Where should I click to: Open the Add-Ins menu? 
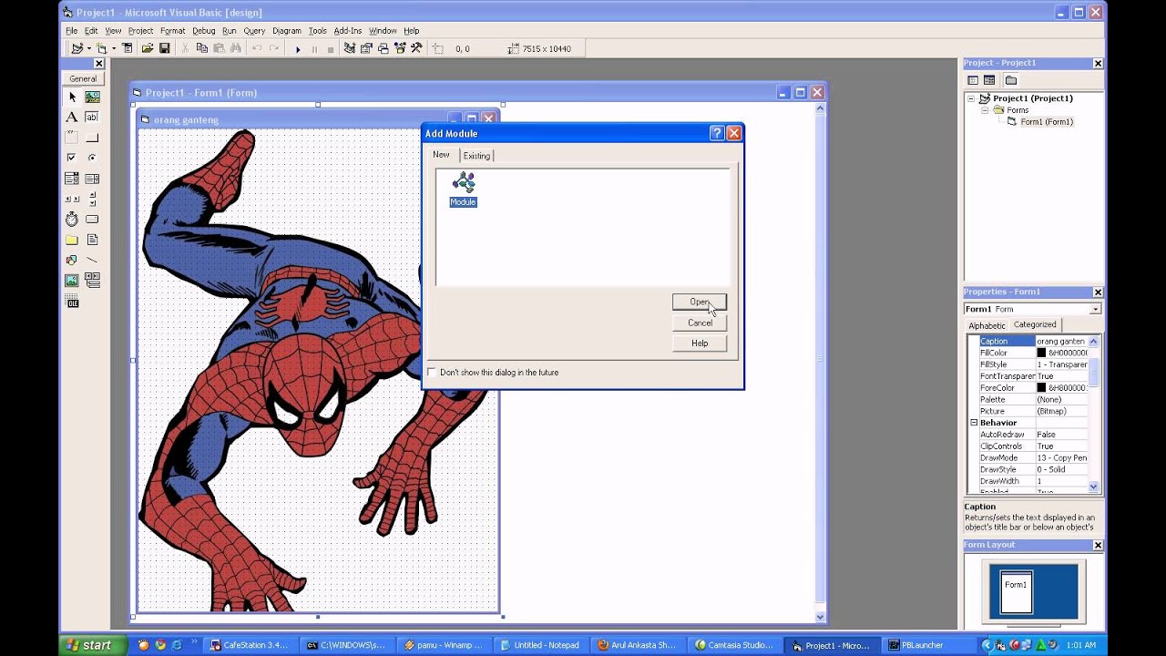click(x=346, y=31)
